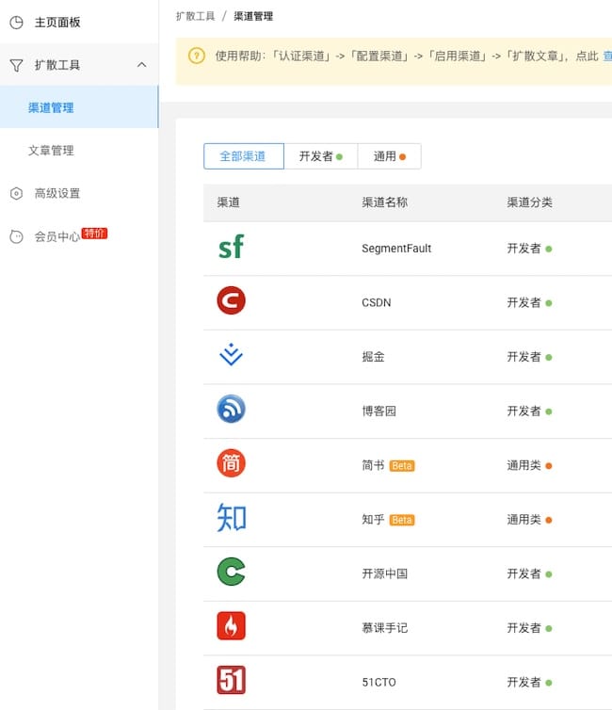Click the 知乎 channel name text
This screenshot has width=612, height=710.
coord(373,520)
